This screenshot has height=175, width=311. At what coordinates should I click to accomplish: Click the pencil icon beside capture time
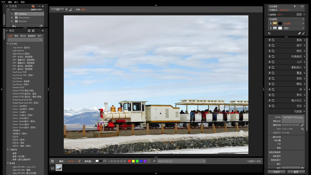coord(302,125)
